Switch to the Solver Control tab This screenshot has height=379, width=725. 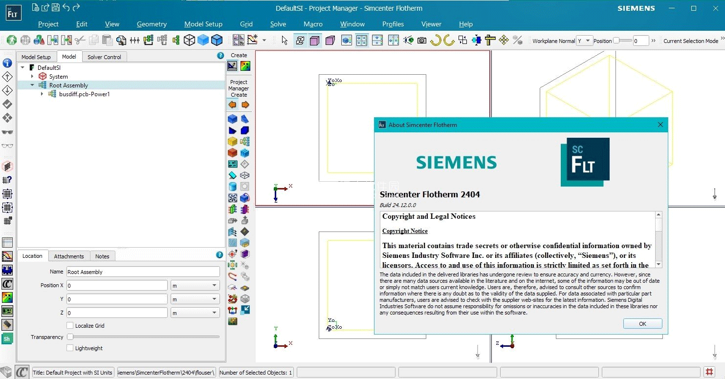104,57
